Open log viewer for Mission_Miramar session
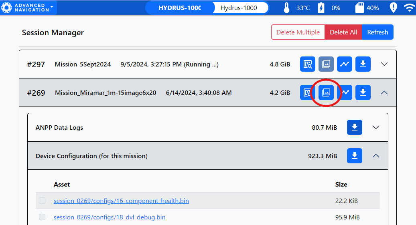 (308, 92)
